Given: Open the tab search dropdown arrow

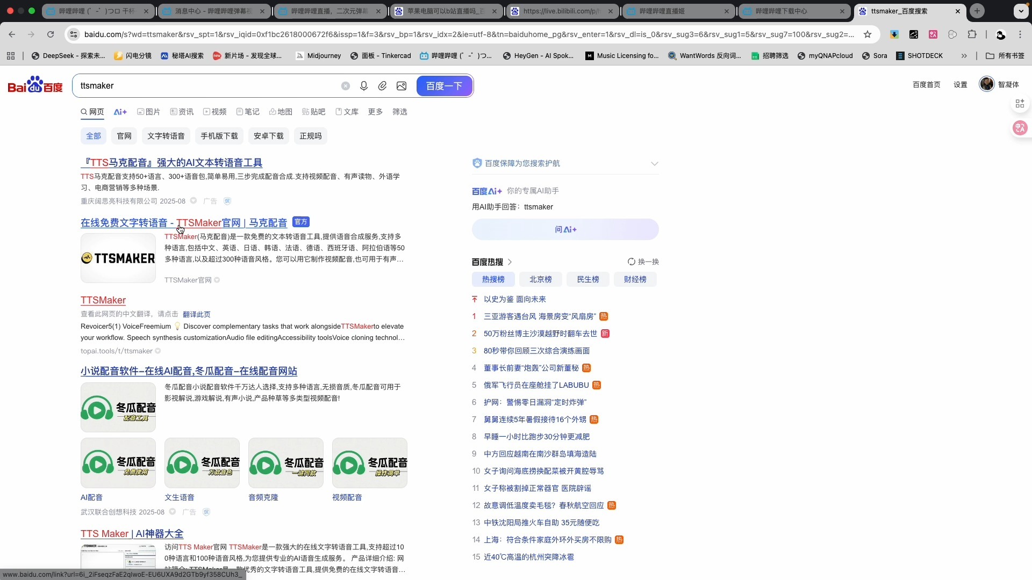Looking at the screenshot, I should [1021, 11].
